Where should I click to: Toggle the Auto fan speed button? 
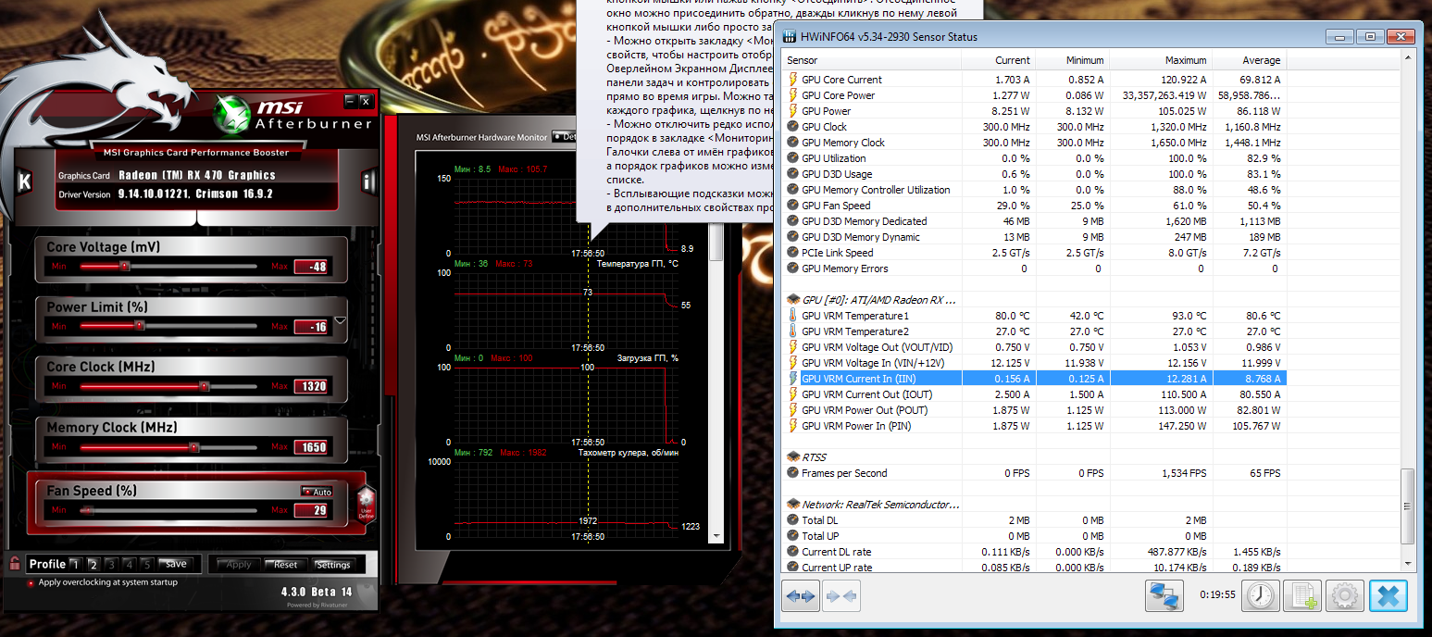pos(316,492)
